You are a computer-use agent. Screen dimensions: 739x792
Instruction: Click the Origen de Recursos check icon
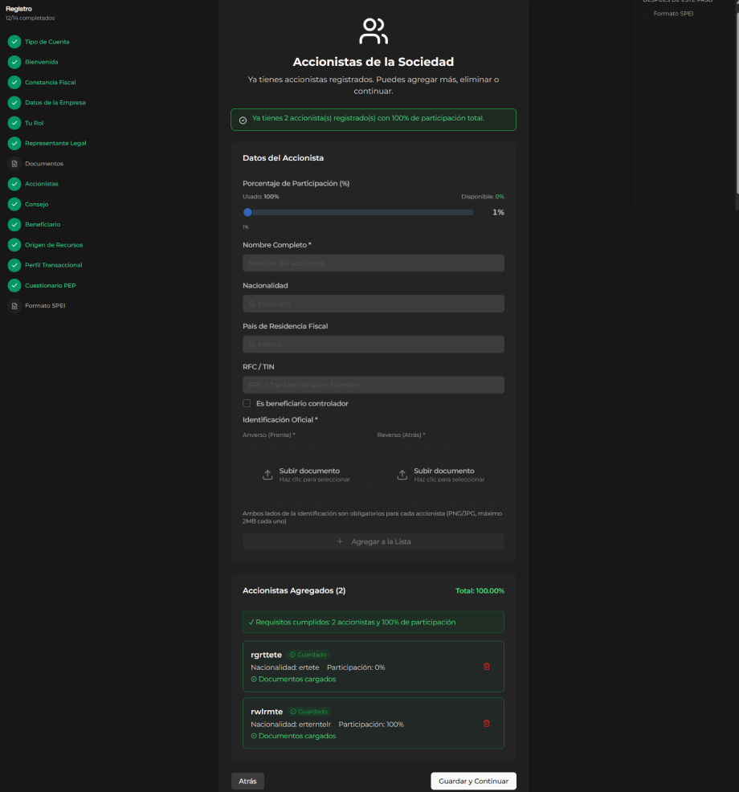click(x=14, y=245)
